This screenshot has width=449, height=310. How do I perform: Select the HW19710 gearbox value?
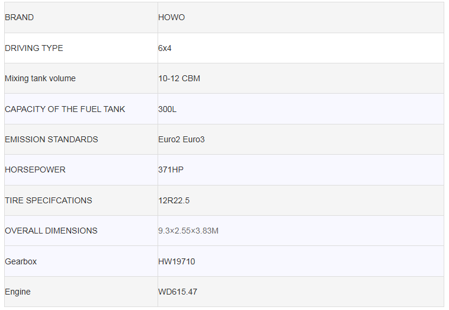click(177, 261)
